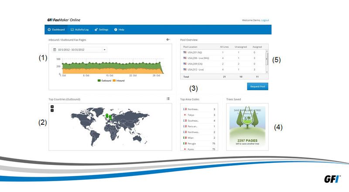349x192 pixels.
Task: Select the USA,(201 (NJ)) pool row
Action: (223, 52)
